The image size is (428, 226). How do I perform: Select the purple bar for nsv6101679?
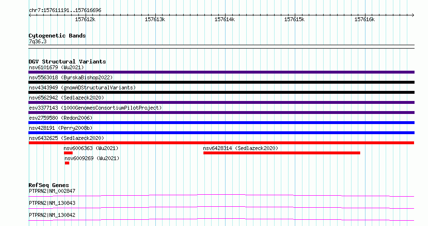[221, 72]
